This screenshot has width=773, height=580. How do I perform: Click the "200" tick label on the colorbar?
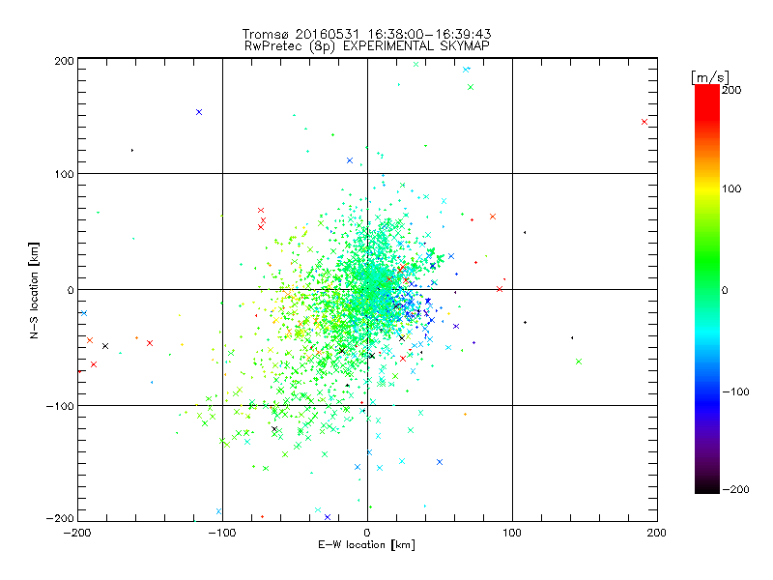731,90
